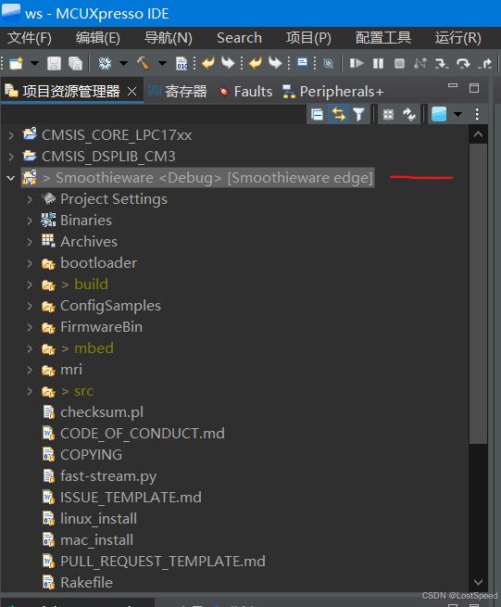Viewport: 501px width, 607px height.
Task: Open the 导航(N) menu
Action: 169,38
